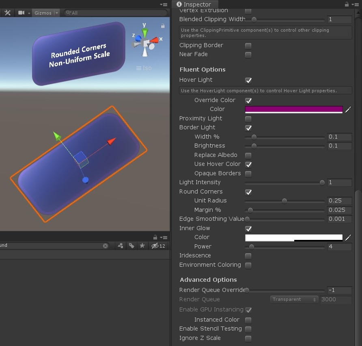Click the Brightness value field

(339, 146)
